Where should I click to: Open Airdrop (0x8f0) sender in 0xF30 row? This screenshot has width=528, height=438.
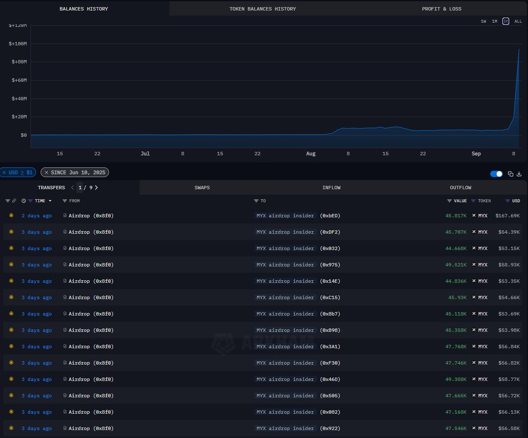click(91, 363)
